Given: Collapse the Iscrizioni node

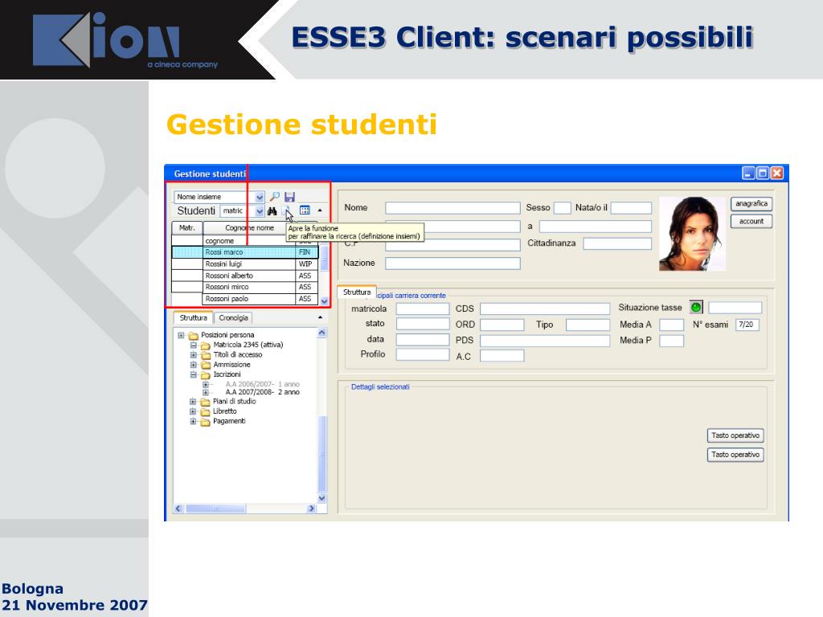Looking at the screenshot, I should pyautogui.click(x=193, y=374).
